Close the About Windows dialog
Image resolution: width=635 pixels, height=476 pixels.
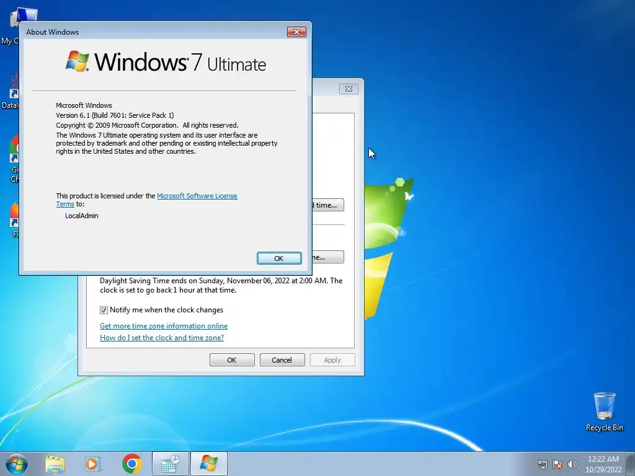[x=296, y=32]
